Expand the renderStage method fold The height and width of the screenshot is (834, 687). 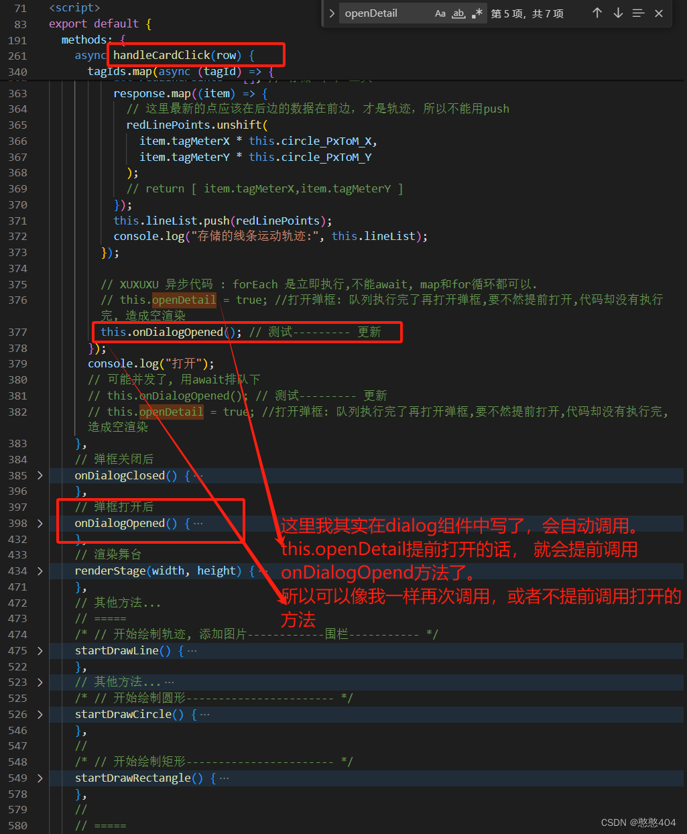(40, 571)
